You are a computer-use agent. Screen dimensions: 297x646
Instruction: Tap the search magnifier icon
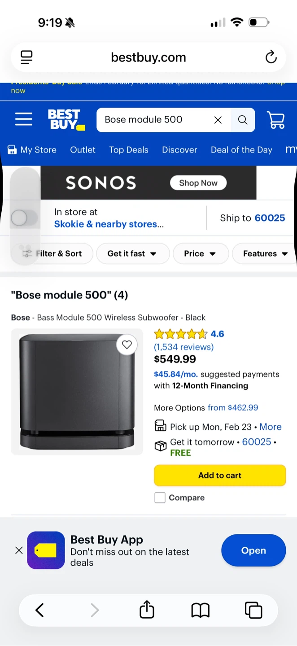(243, 120)
